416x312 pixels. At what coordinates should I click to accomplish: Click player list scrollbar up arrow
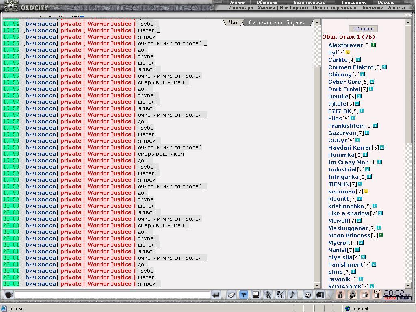point(409,22)
